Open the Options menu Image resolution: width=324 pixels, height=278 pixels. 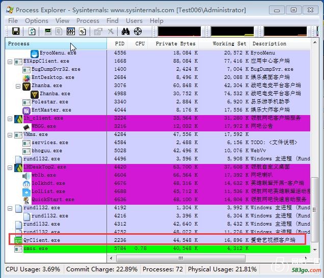tap(37, 21)
